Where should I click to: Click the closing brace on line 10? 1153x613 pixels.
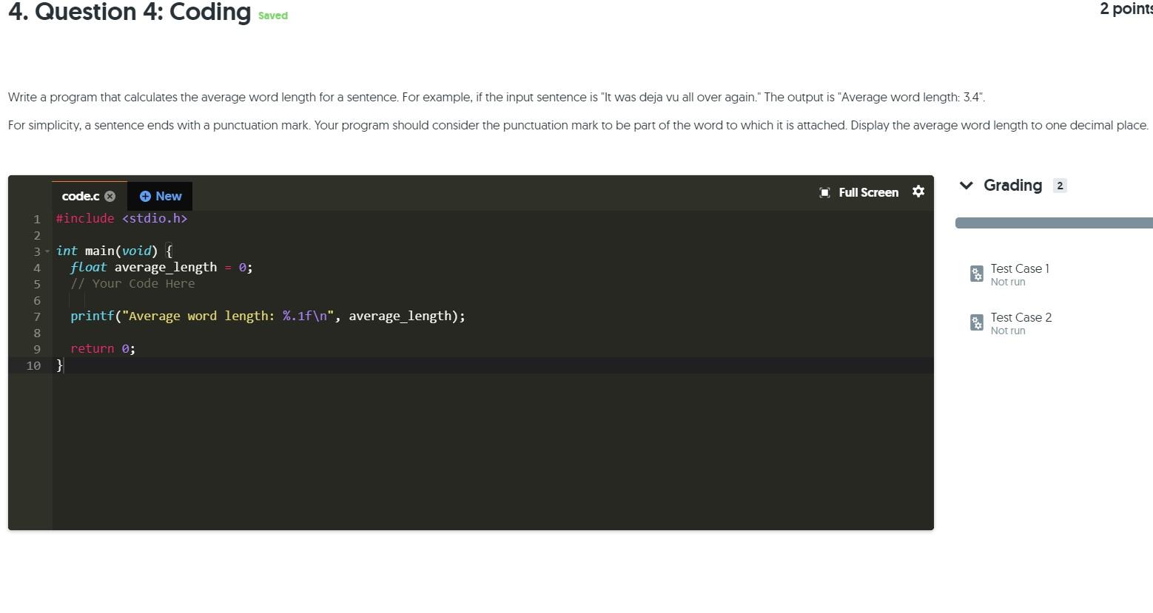click(60, 365)
